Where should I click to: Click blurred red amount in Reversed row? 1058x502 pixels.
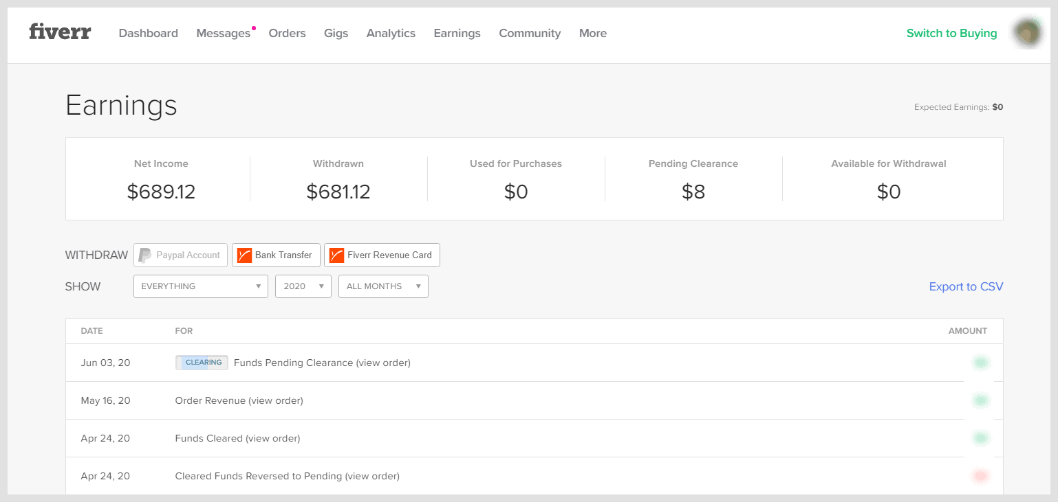(980, 476)
